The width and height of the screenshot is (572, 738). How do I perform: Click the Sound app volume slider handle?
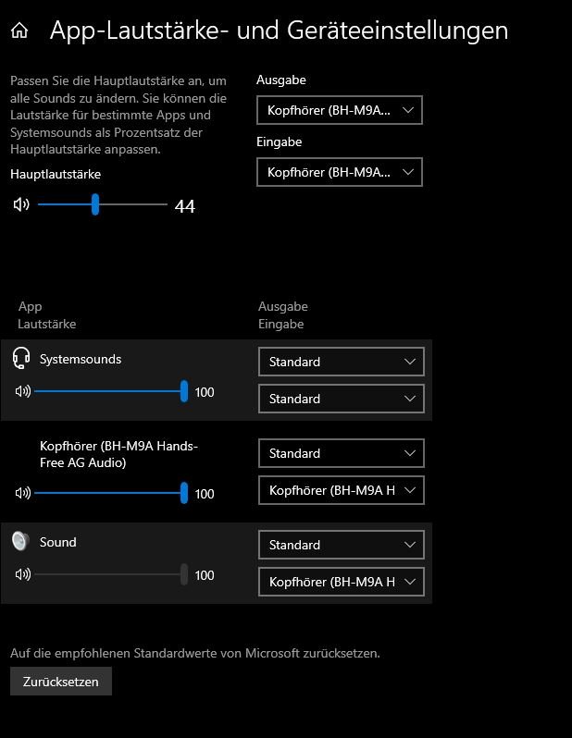[x=184, y=574]
